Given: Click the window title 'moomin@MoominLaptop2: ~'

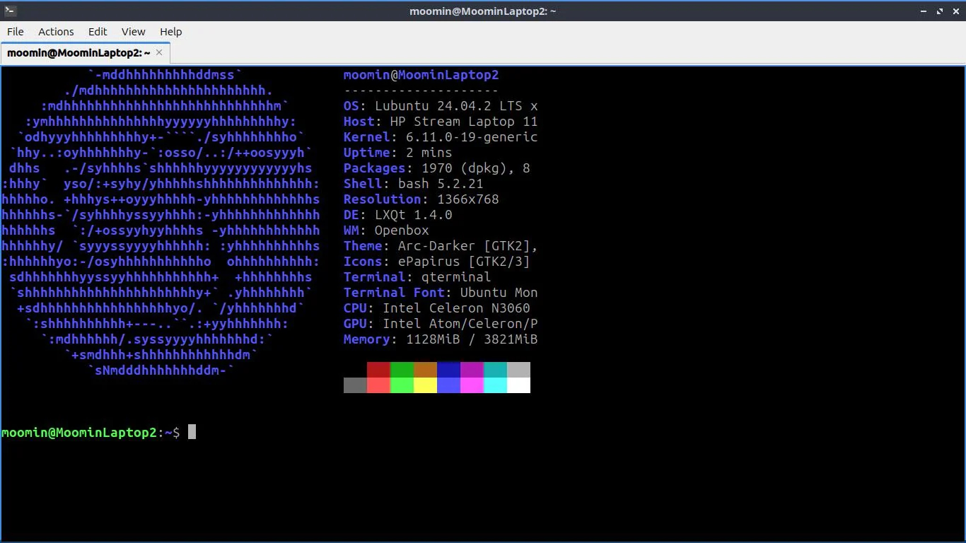Looking at the screenshot, I should (x=483, y=11).
